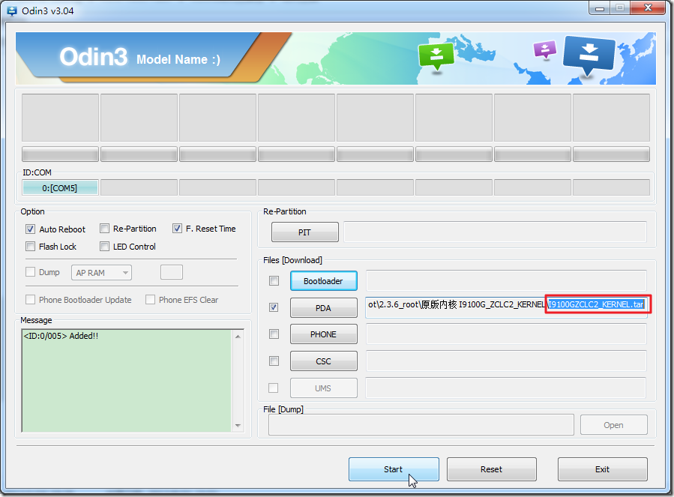
Task: Check Phone EFS Clear checkbox
Action: pos(150,300)
